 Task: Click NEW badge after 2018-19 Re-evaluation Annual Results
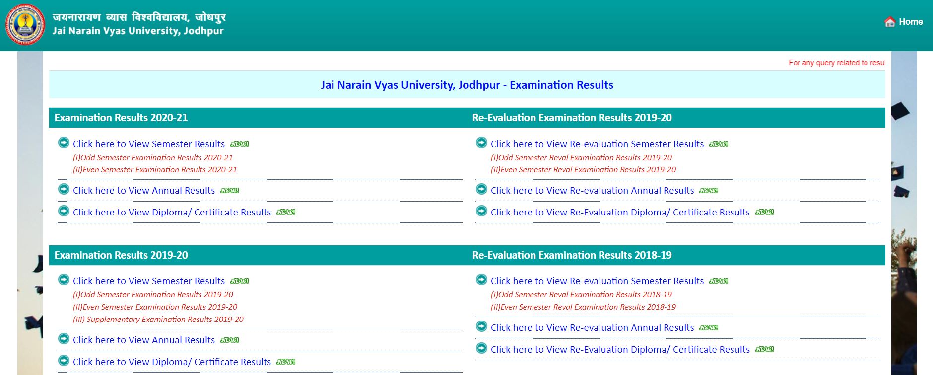(x=709, y=328)
